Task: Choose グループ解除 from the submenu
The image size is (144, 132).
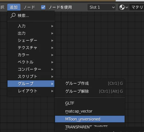Action: click(x=90, y=91)
